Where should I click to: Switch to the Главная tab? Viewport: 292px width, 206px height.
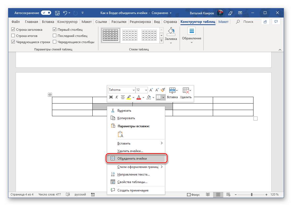pos(32,22)
